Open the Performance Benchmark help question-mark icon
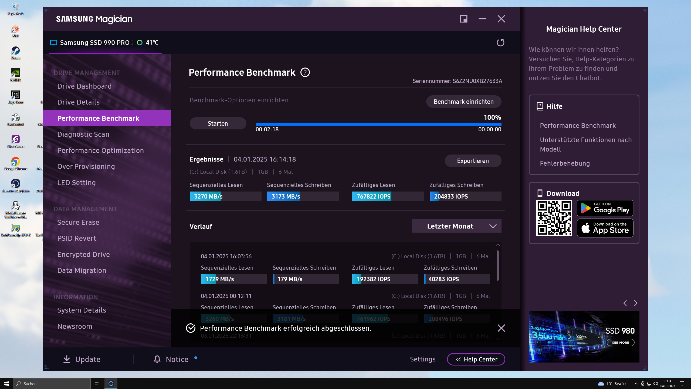691x389 pixels. pyautogui.click(x=305, y=72)
